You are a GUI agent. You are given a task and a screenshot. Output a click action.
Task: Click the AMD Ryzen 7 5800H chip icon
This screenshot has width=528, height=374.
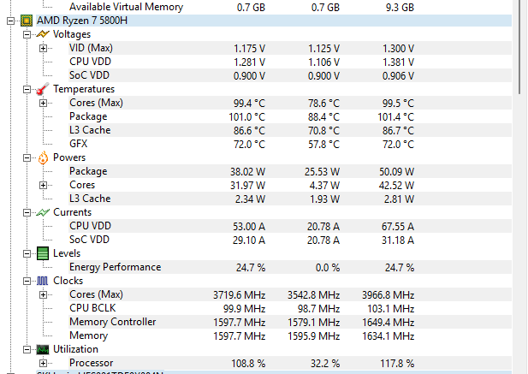(27, 21)
